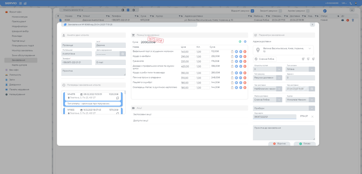
Task: Add a new position with the blue plus above the list
Action: pyautogui.click(x=245, y=42)
